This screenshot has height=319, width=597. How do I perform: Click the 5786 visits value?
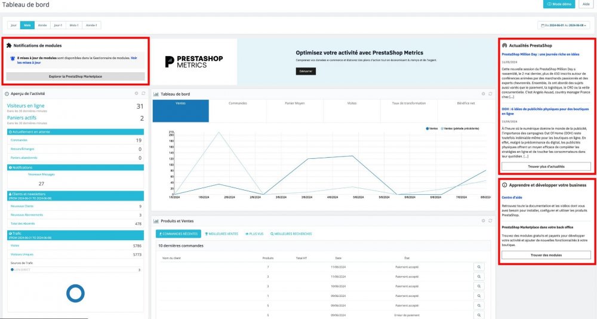coord(137,246)
